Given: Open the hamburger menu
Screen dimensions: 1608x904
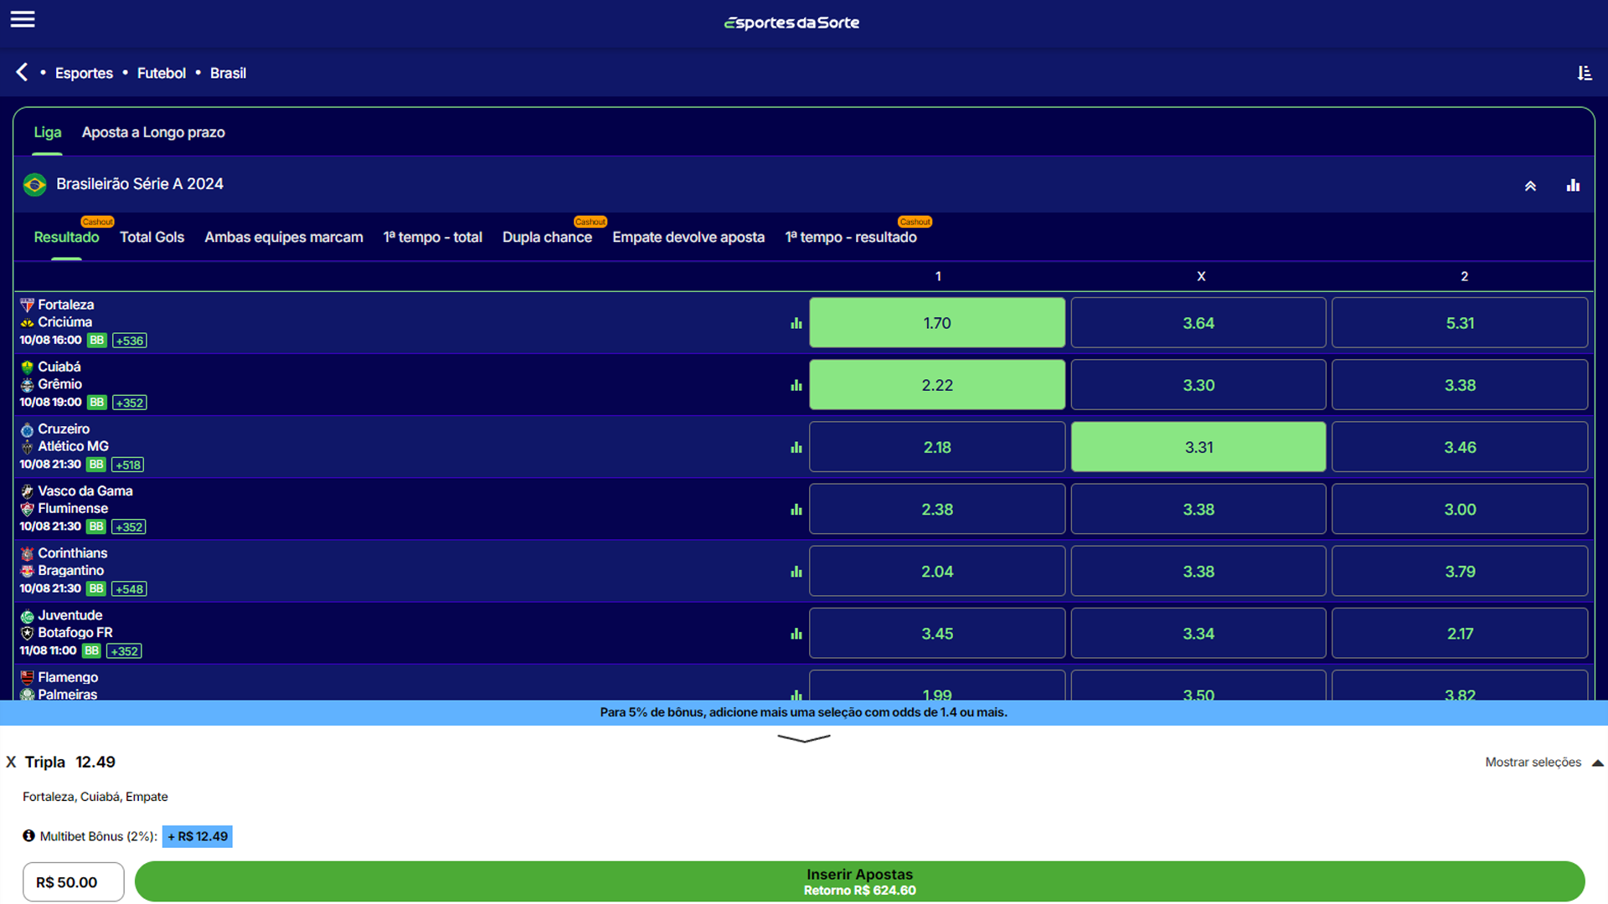Looking at the screenshot, I should [x=23, y=19].
